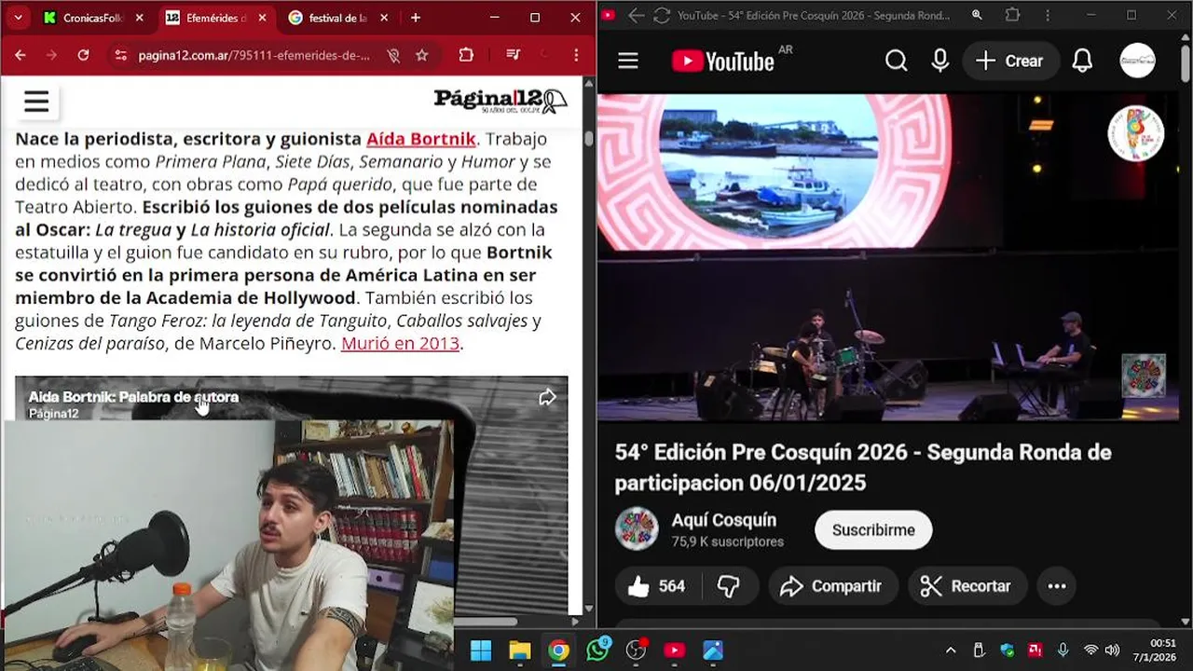Go forward in Chrome pagina12 window

(x=51, y=55)
